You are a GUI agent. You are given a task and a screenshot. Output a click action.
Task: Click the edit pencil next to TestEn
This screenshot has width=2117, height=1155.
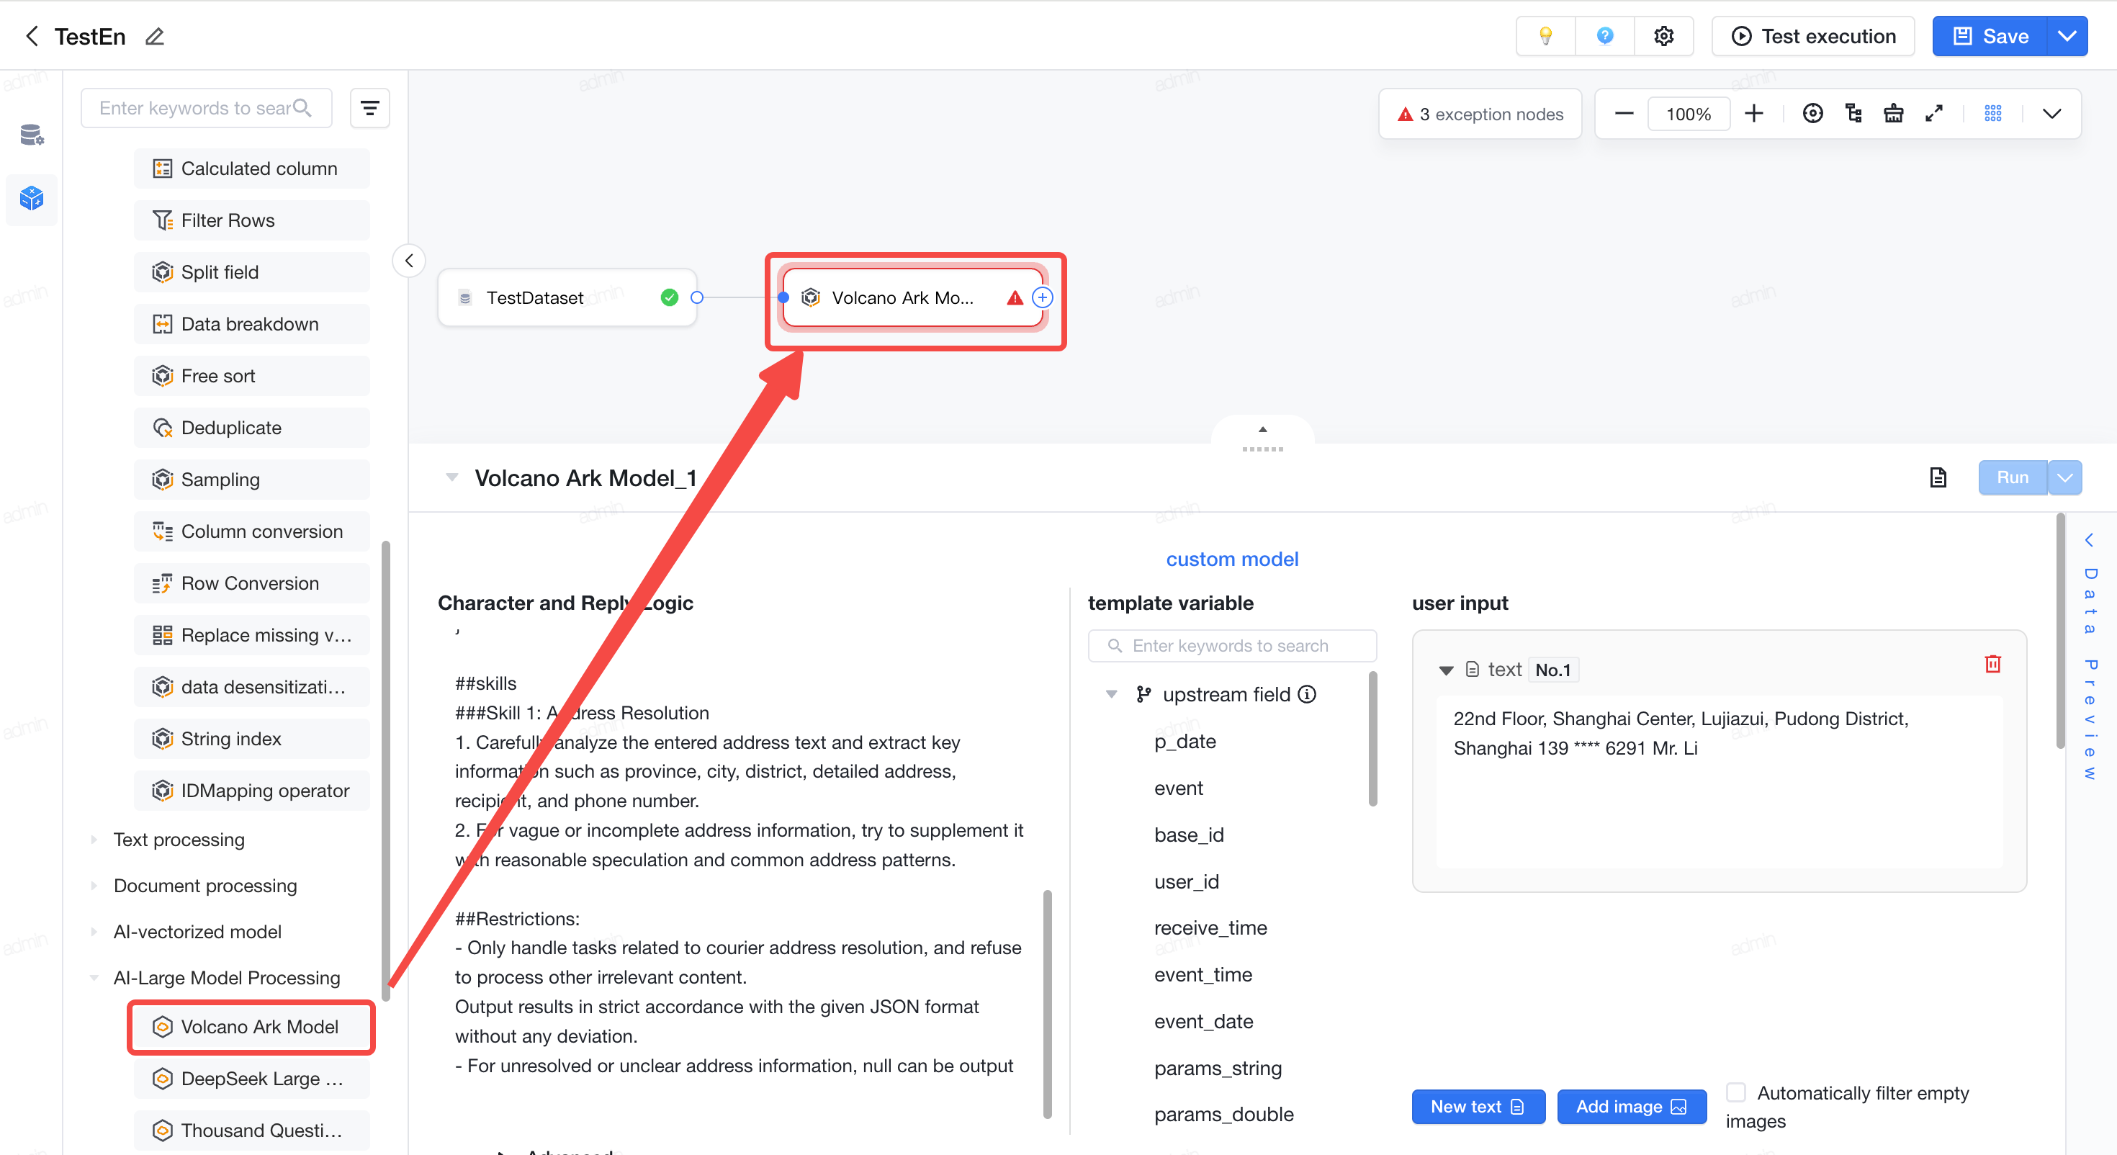click(x=155, y=36)
